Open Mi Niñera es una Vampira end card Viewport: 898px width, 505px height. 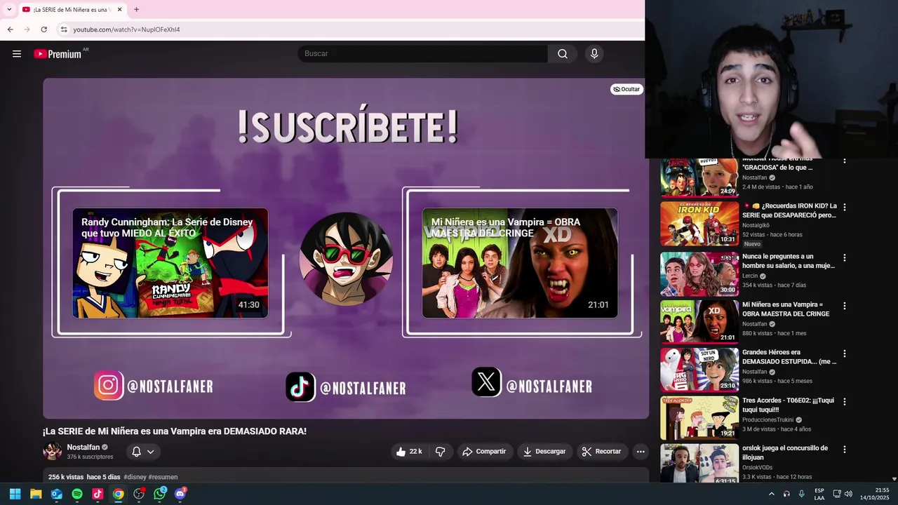pos(520,263)
